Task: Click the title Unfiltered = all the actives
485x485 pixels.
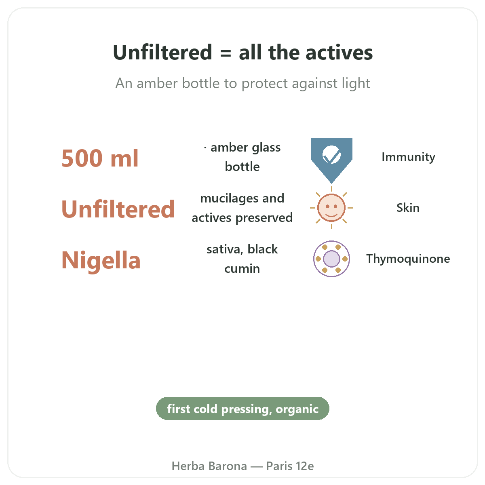Action: coord(242,53)
